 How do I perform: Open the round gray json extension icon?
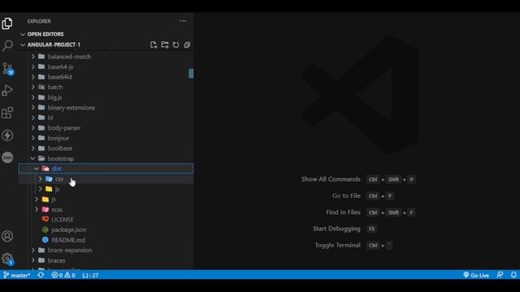[7, 157]
